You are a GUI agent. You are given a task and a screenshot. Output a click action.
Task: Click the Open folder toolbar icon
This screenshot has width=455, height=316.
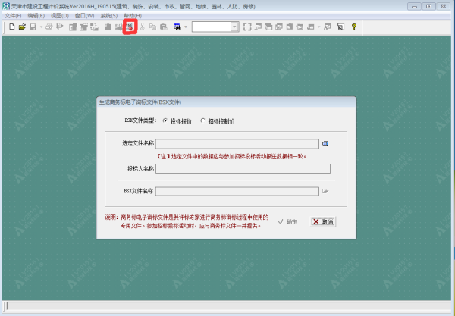click(22, 27)
